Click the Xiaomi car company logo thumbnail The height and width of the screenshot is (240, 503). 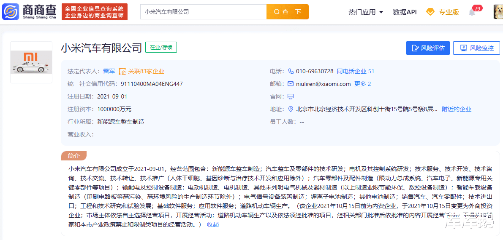[x=31, y=62]
